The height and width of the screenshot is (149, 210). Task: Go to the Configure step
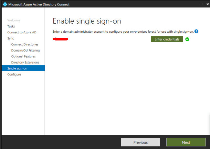(14, 74)
